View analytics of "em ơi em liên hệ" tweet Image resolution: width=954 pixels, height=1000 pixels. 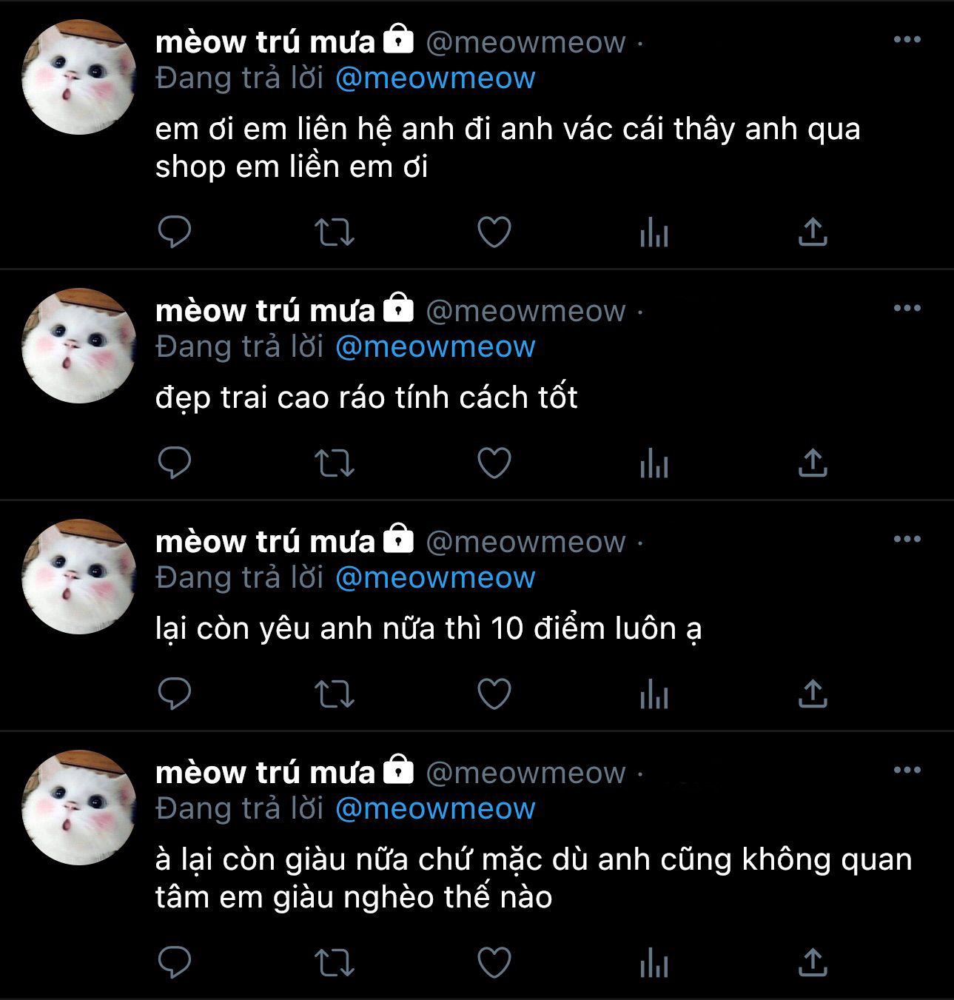coord(654,232)
